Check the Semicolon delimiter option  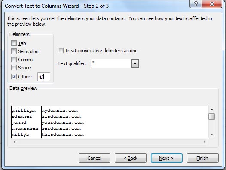(14, 51)
